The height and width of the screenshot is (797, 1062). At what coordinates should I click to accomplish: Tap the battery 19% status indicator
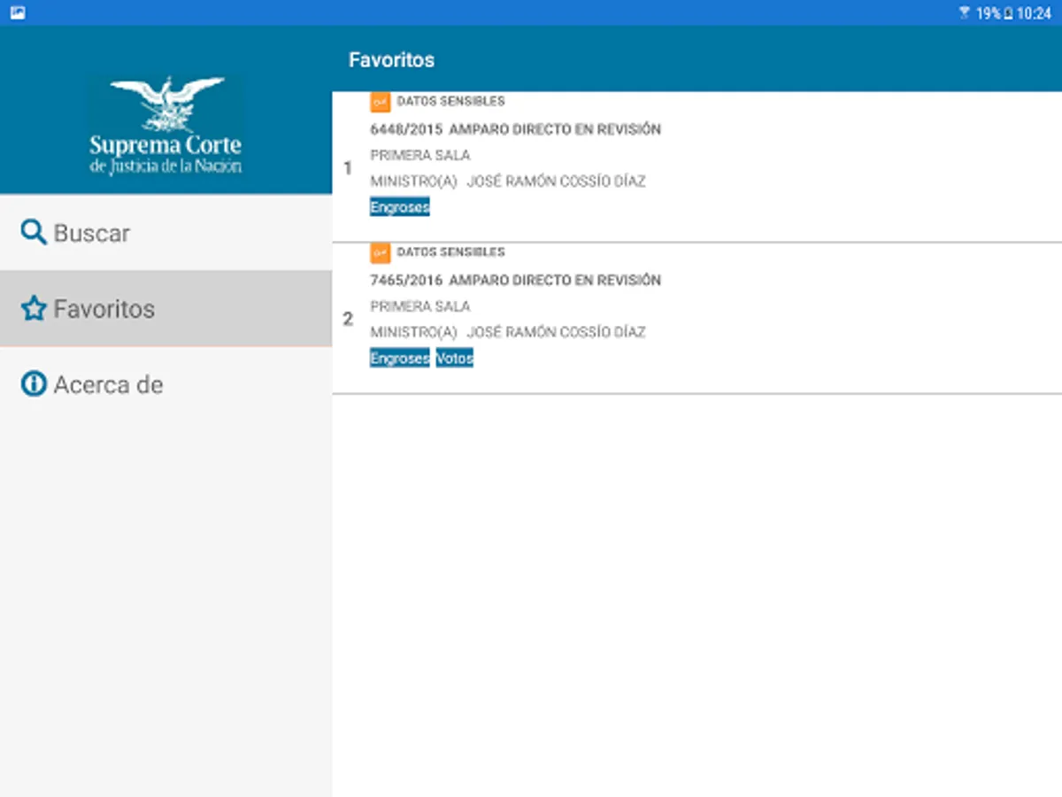point(995,13)
